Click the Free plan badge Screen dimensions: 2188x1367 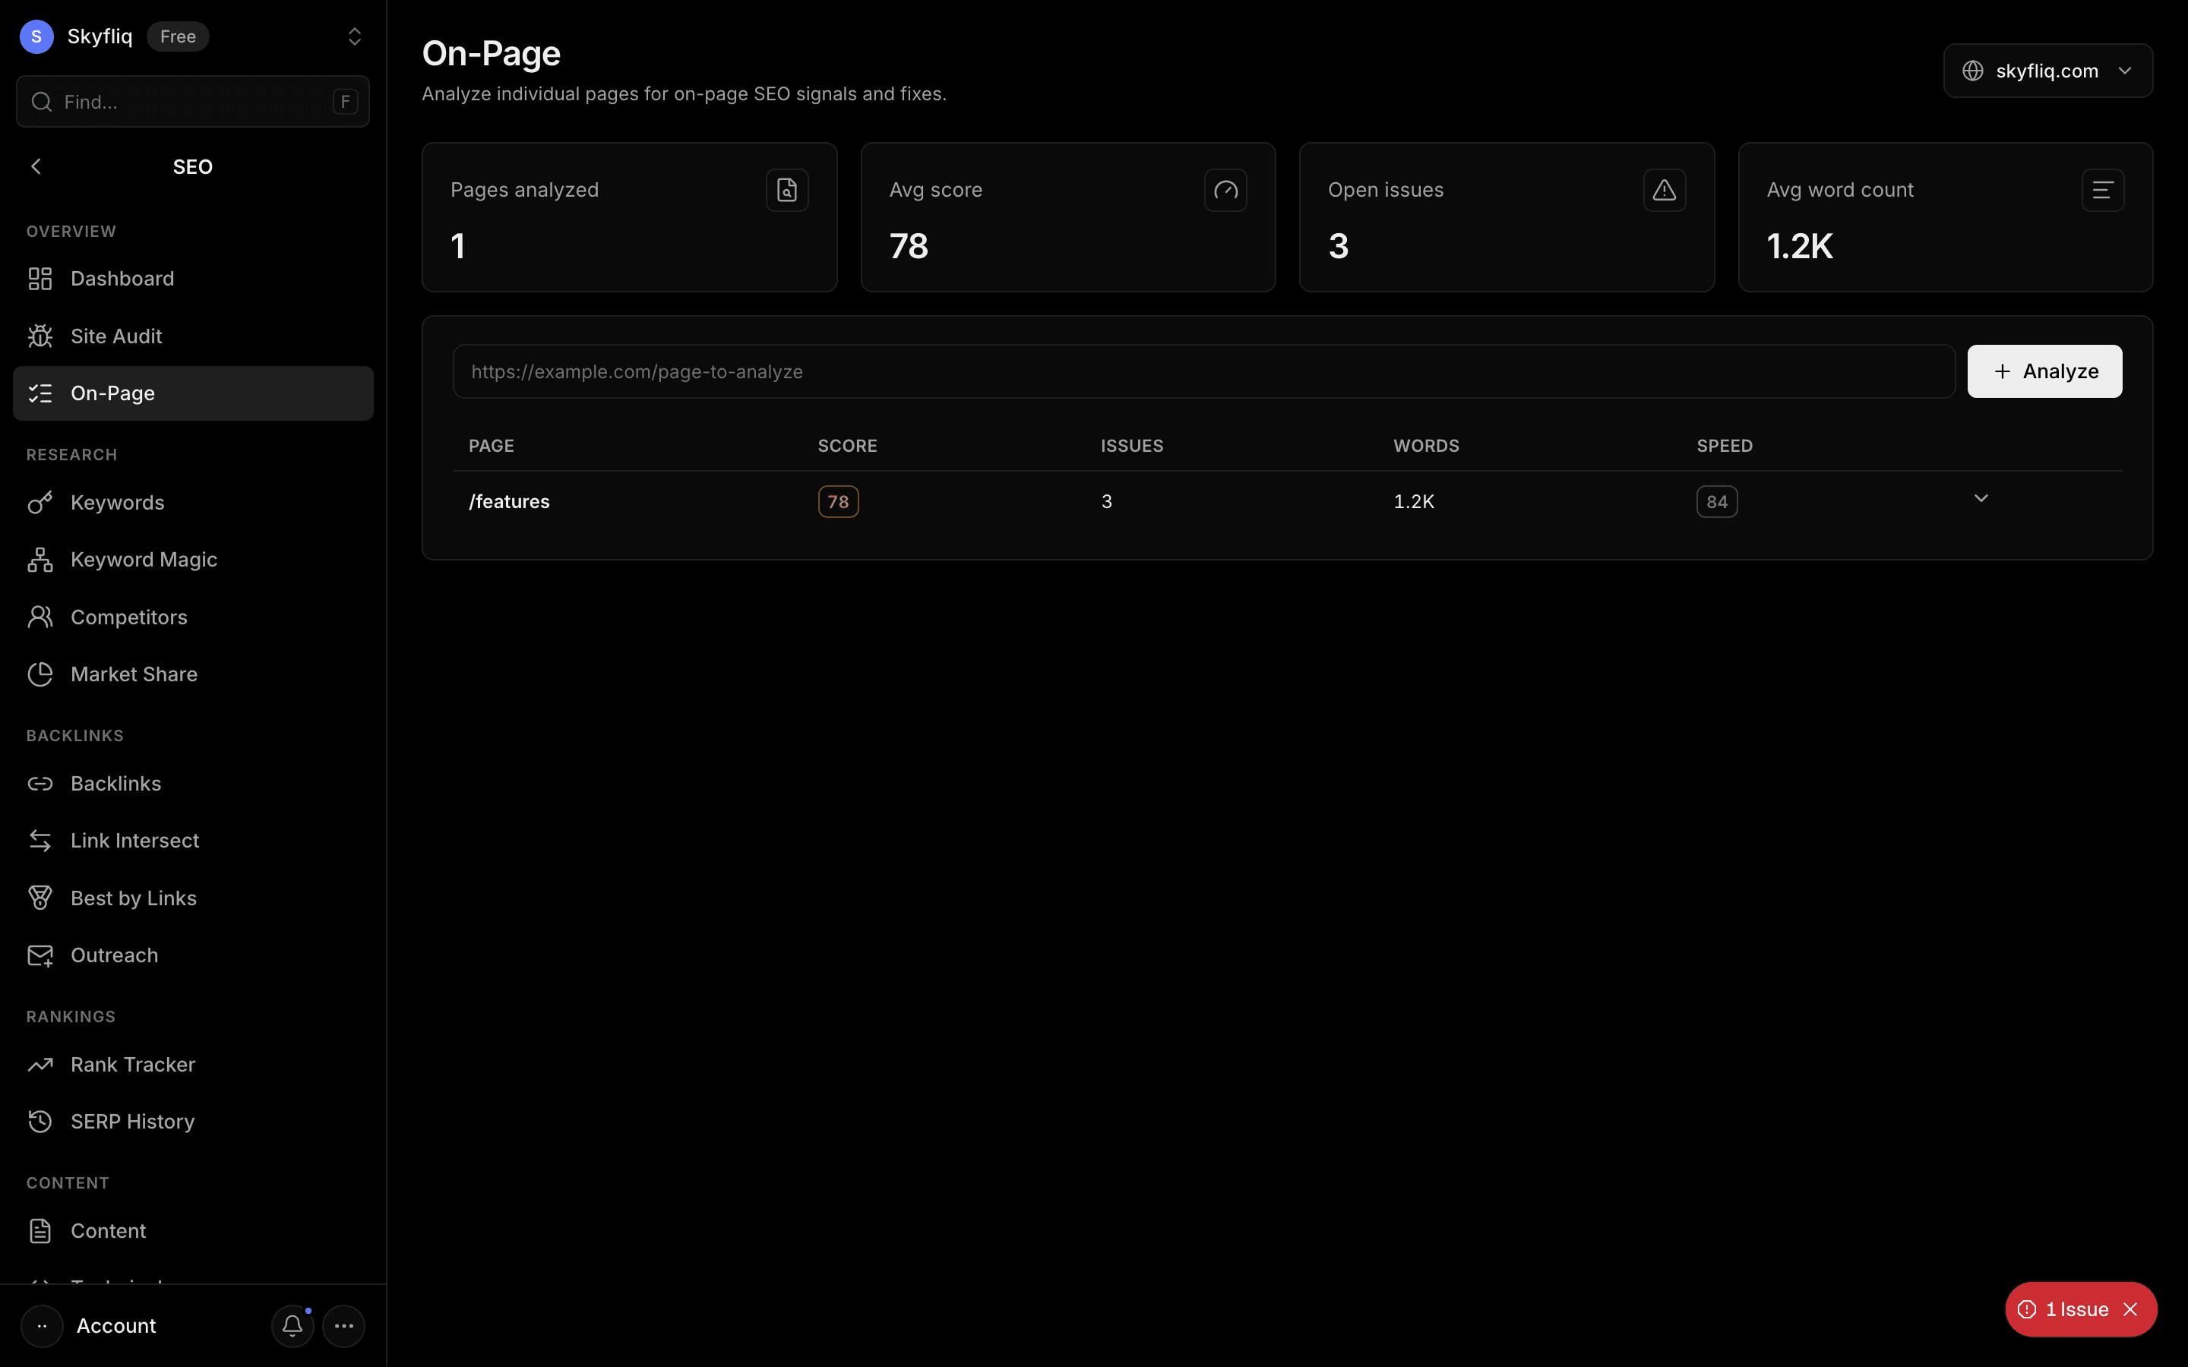coord(178,36)
